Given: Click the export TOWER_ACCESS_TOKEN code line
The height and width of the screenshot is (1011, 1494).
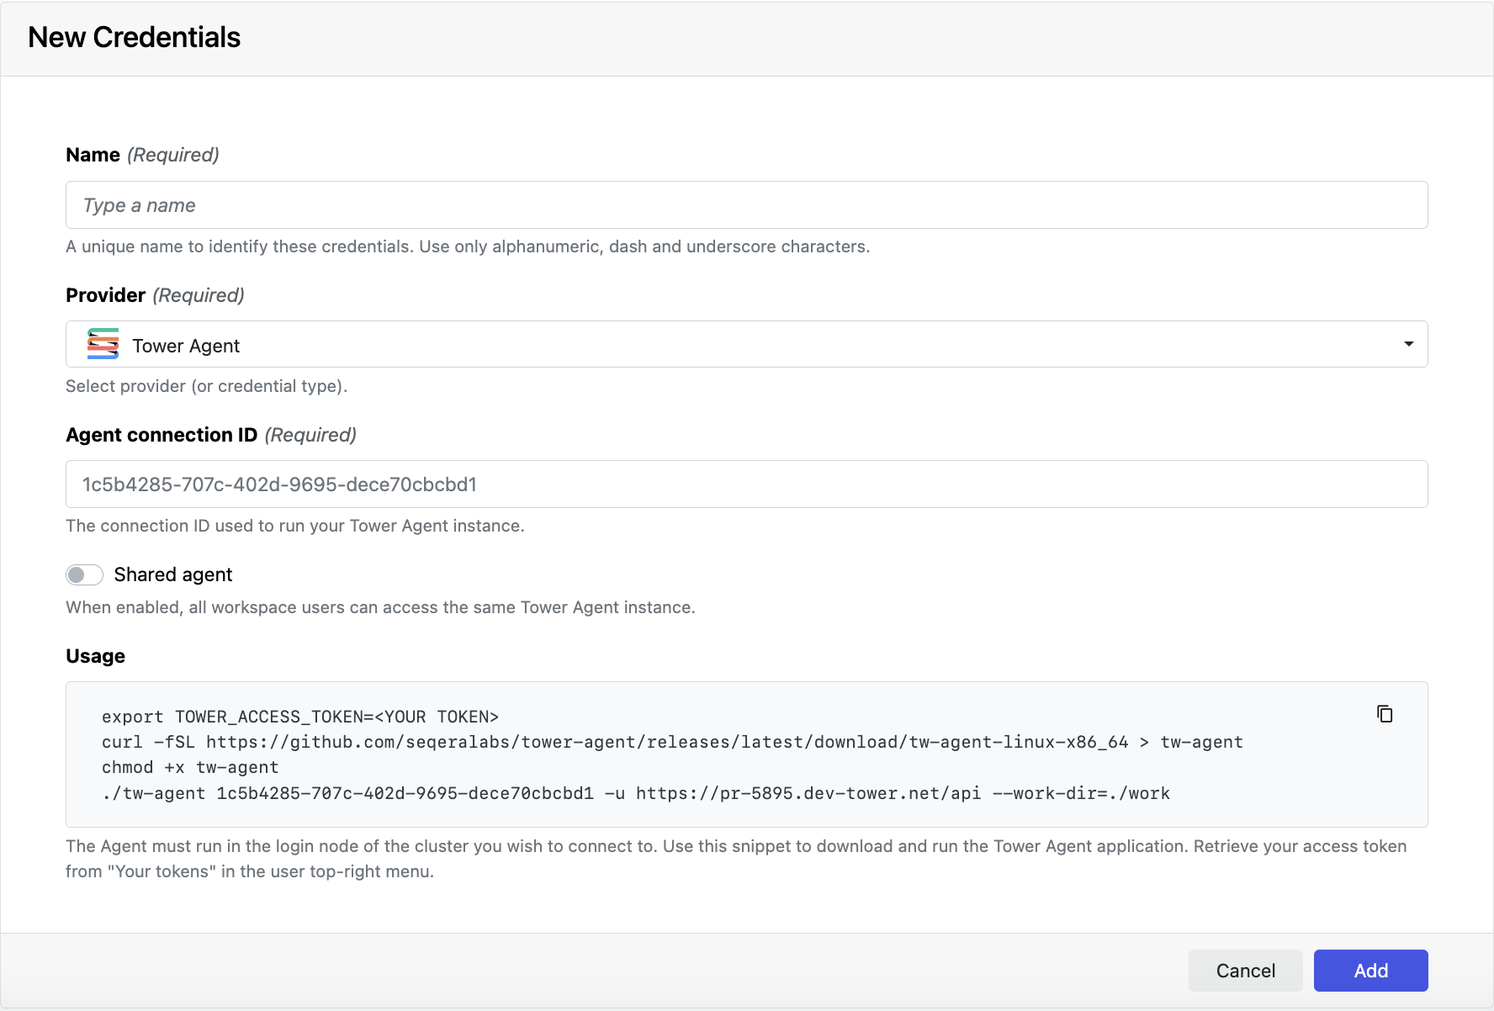Looking at the screenshot, I should pos(299,717).
